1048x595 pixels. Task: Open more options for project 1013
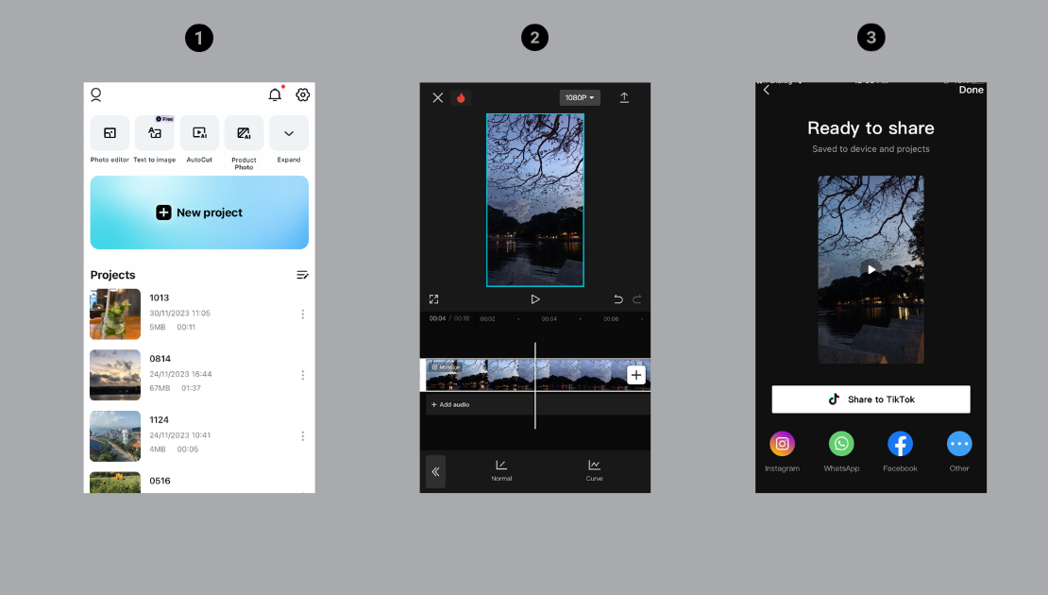[x=303, y=314]
